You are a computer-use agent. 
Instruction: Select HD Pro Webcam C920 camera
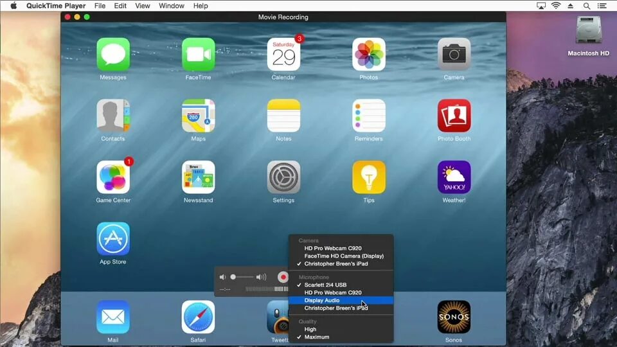[333, 248]
